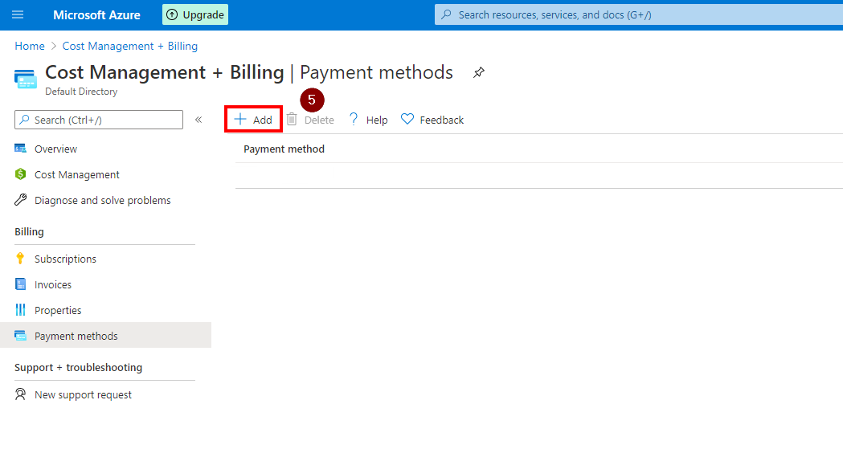Click the sidebar search magnifier icon
Image resolution: width=843 pixels, height=453 pixels.
point(24,120)
